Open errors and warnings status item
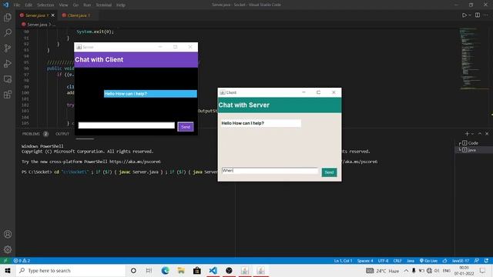Image resolution: width=493 pixels, height=277 pixels. click(x=22, y=261)
